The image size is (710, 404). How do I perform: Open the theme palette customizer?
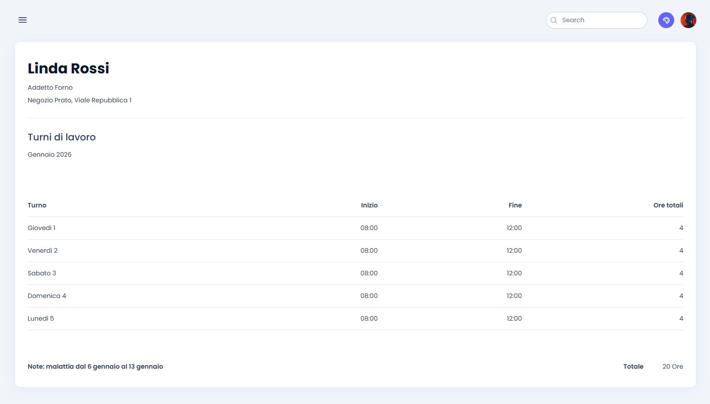(x=666, y=20)
